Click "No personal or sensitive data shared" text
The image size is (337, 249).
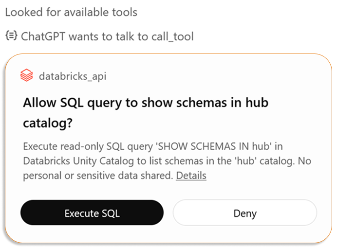(x=97, y=176)
